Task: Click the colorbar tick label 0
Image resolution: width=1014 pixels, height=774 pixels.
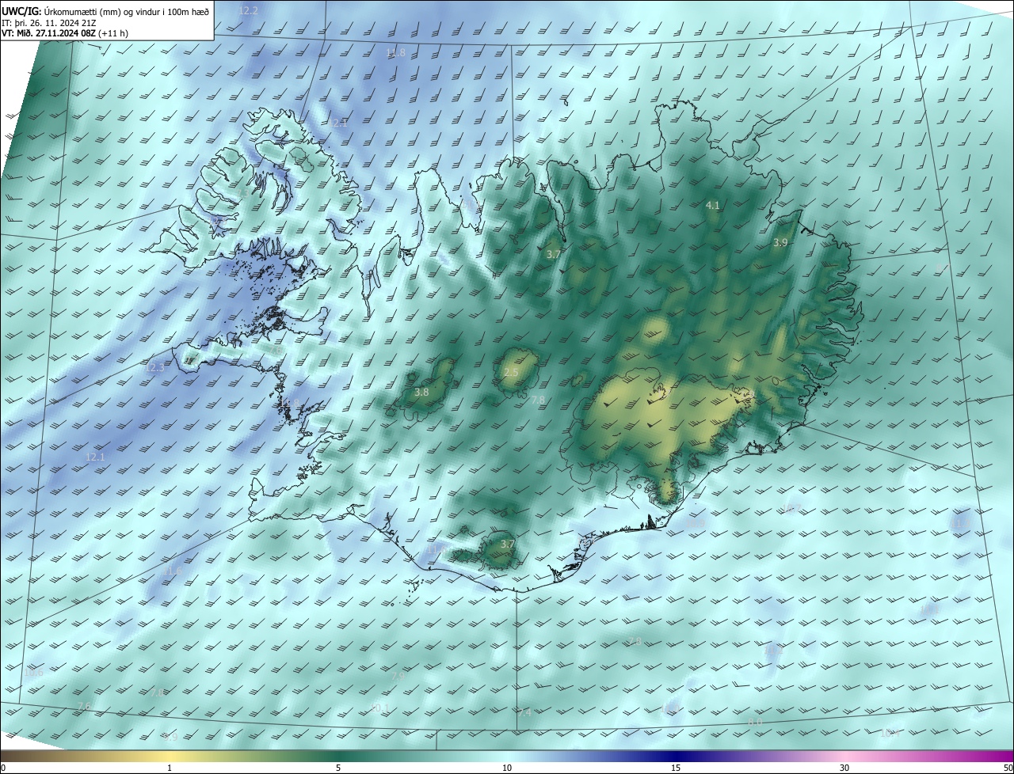Action: [x=3, y=768]
